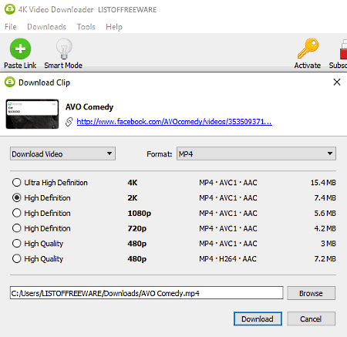
Task: Open the facebook.com AVOcomedy video link
Action: (x=174, y=122)
